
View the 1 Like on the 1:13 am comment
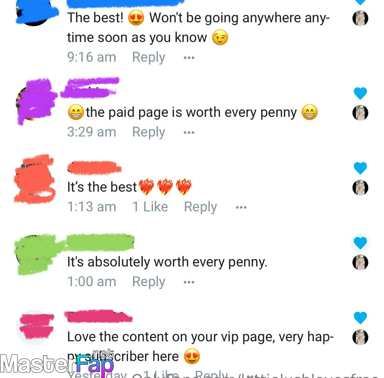point(150,206)
